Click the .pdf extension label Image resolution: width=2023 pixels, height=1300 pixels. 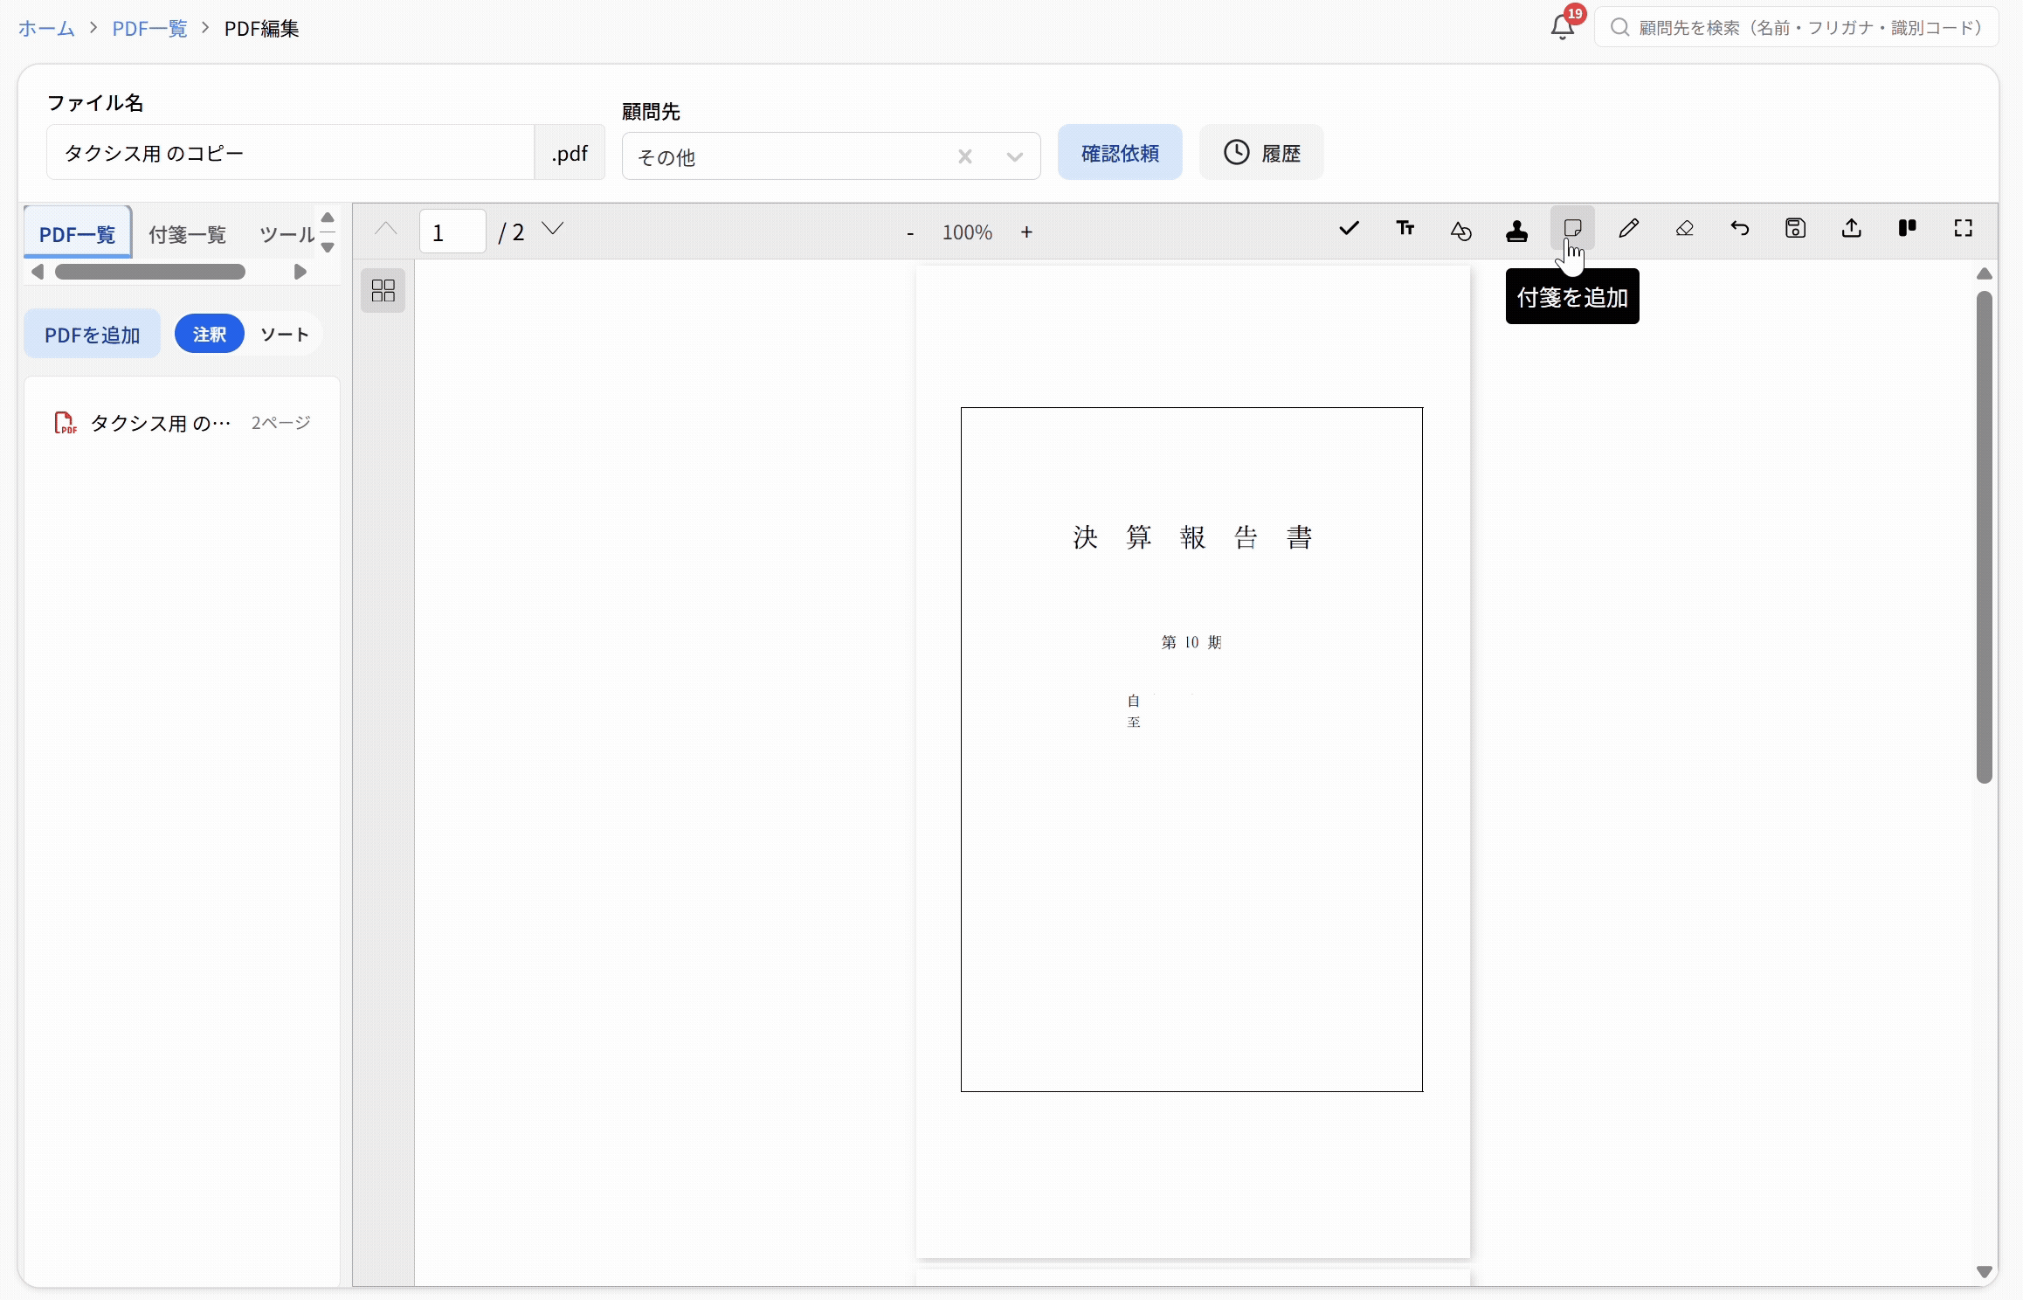tap(570, 153)
